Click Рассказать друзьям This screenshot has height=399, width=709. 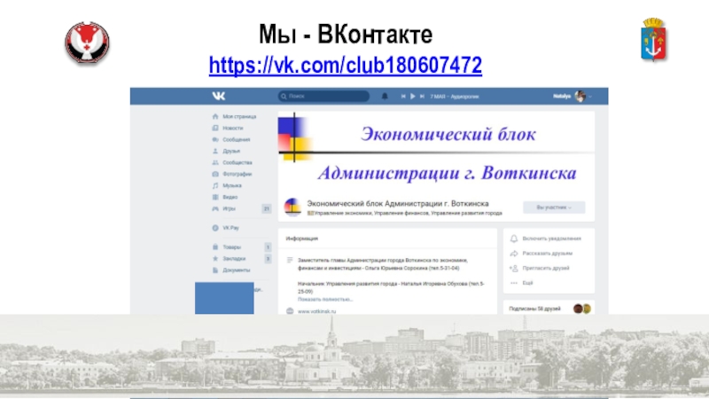coord(547,254)
